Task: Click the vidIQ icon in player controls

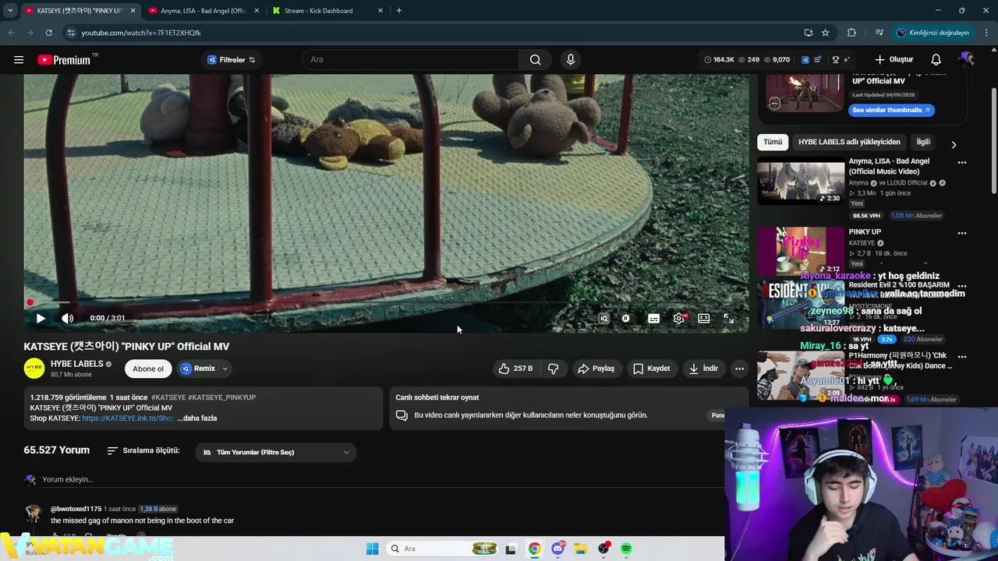Action: point(603,318)
